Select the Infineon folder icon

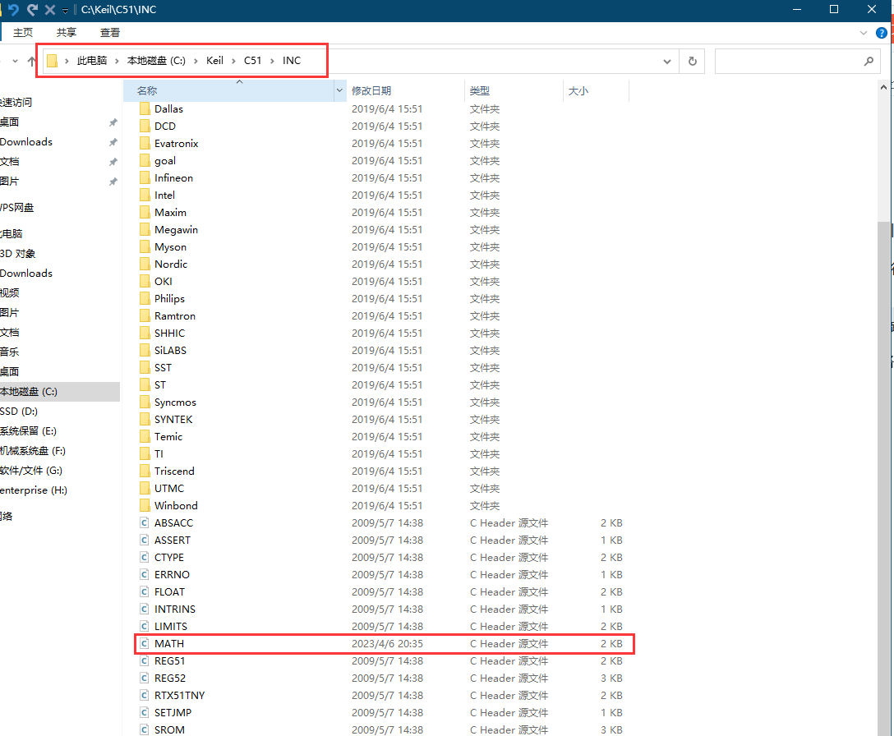point(145,178)
